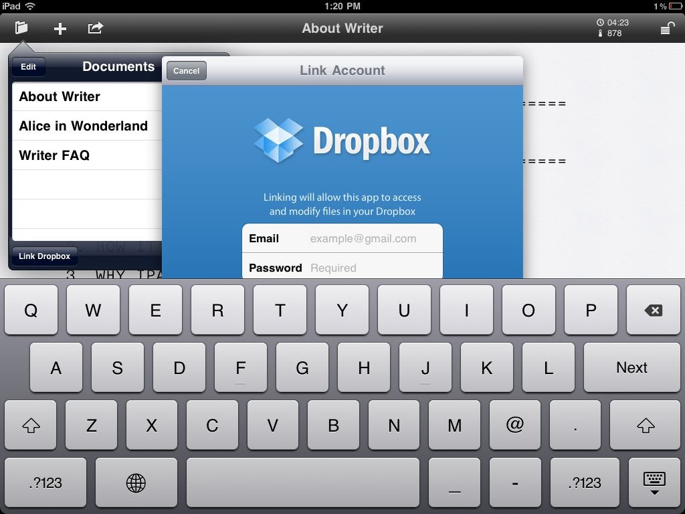Tap the N key
The width and height of the screenshot is (685, 514).
click(394, 425)
